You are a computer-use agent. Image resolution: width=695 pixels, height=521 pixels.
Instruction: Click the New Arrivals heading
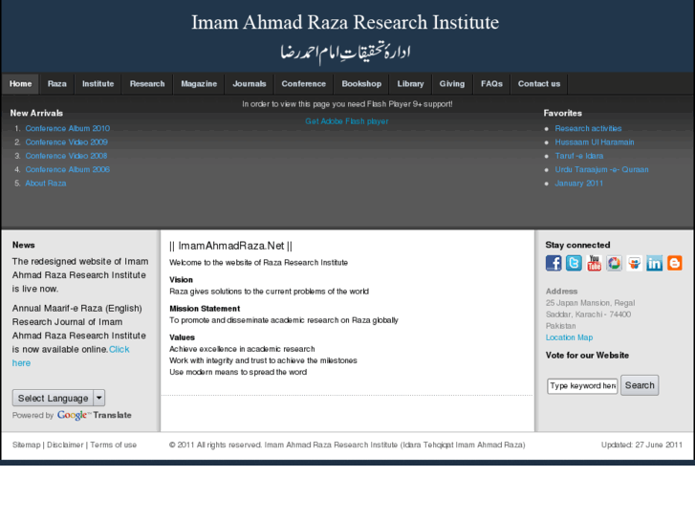click(x=36, y=113)
